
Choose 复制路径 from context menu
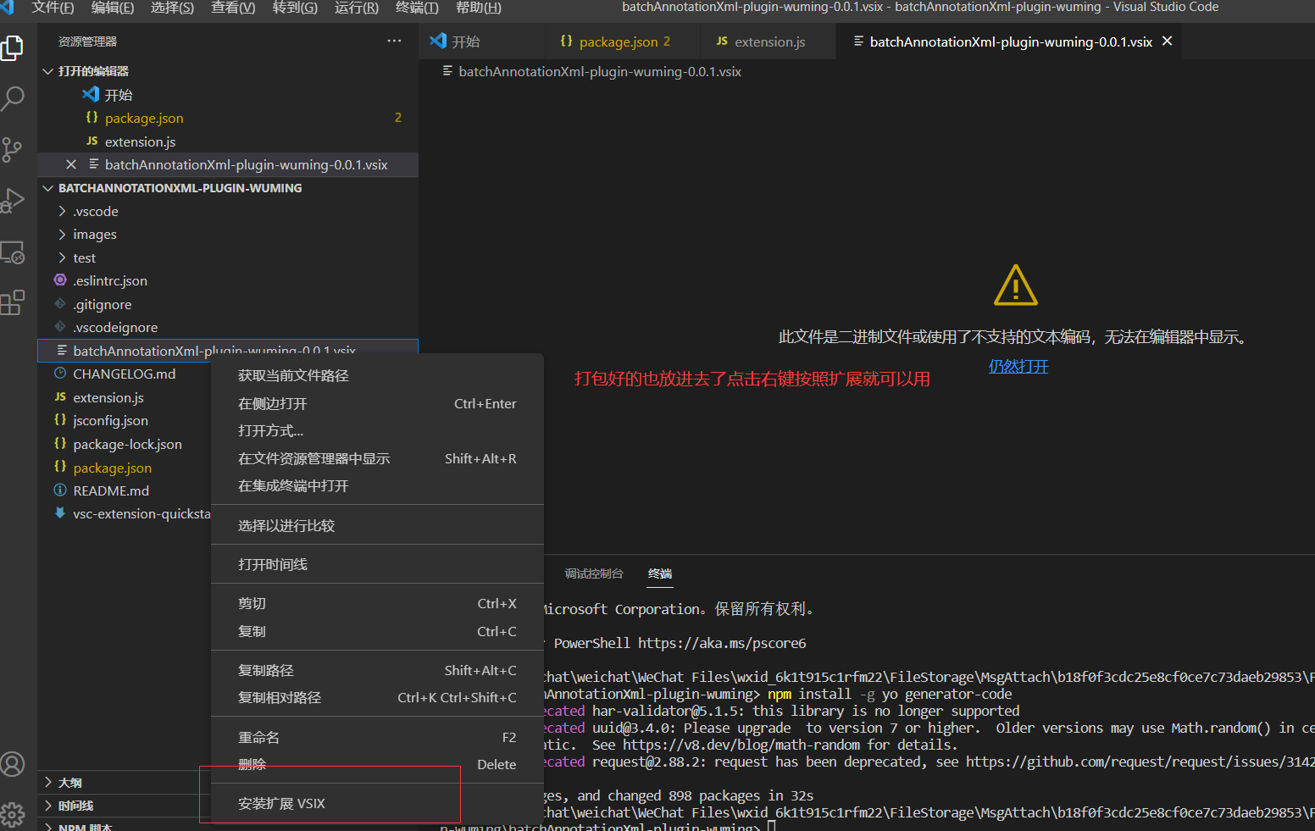(x=377, y=670)
